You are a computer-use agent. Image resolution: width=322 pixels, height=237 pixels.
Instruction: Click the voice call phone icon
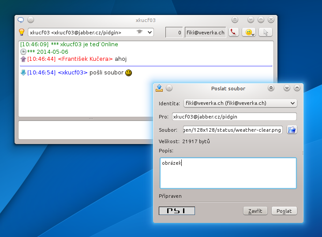(233, 32)
